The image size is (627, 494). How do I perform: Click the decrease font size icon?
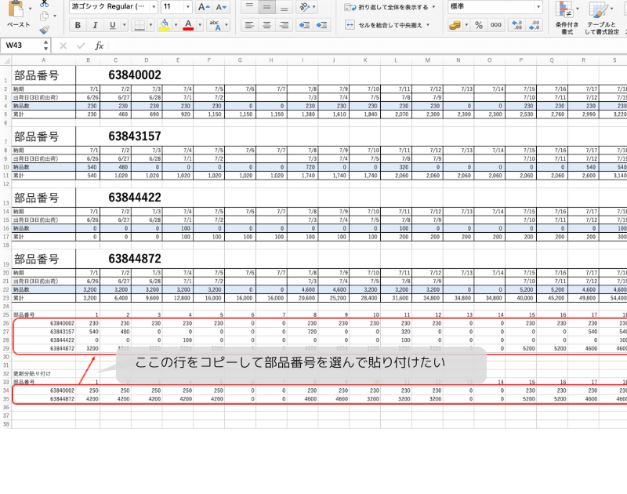pyautogui.click(x=220, y=6)
